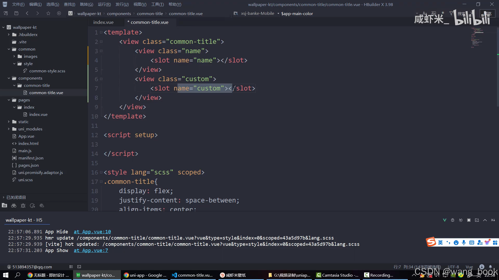Expand the static folder
Screen dimensions: 499x280
coord(9,122)
